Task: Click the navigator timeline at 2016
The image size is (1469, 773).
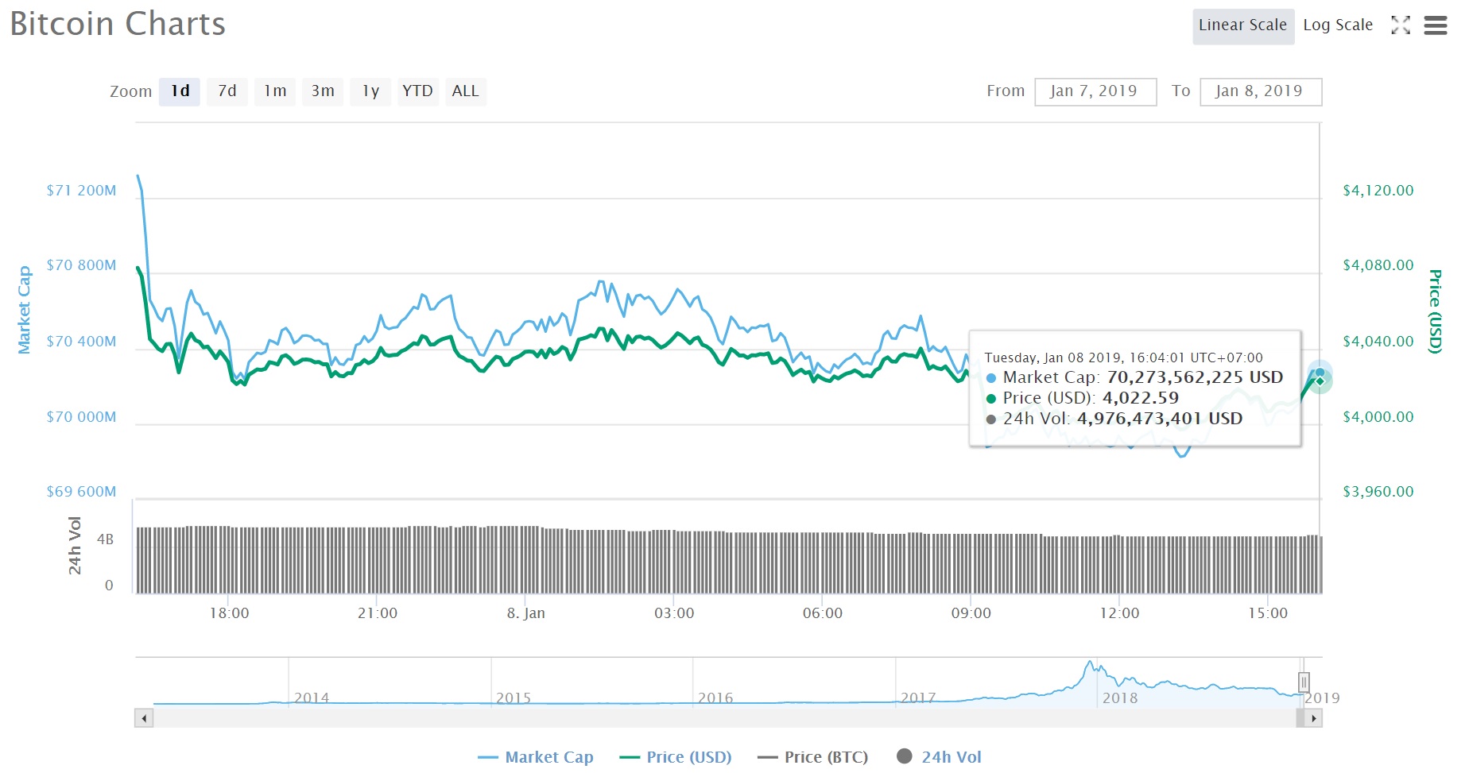Action: tap(715, 698)
